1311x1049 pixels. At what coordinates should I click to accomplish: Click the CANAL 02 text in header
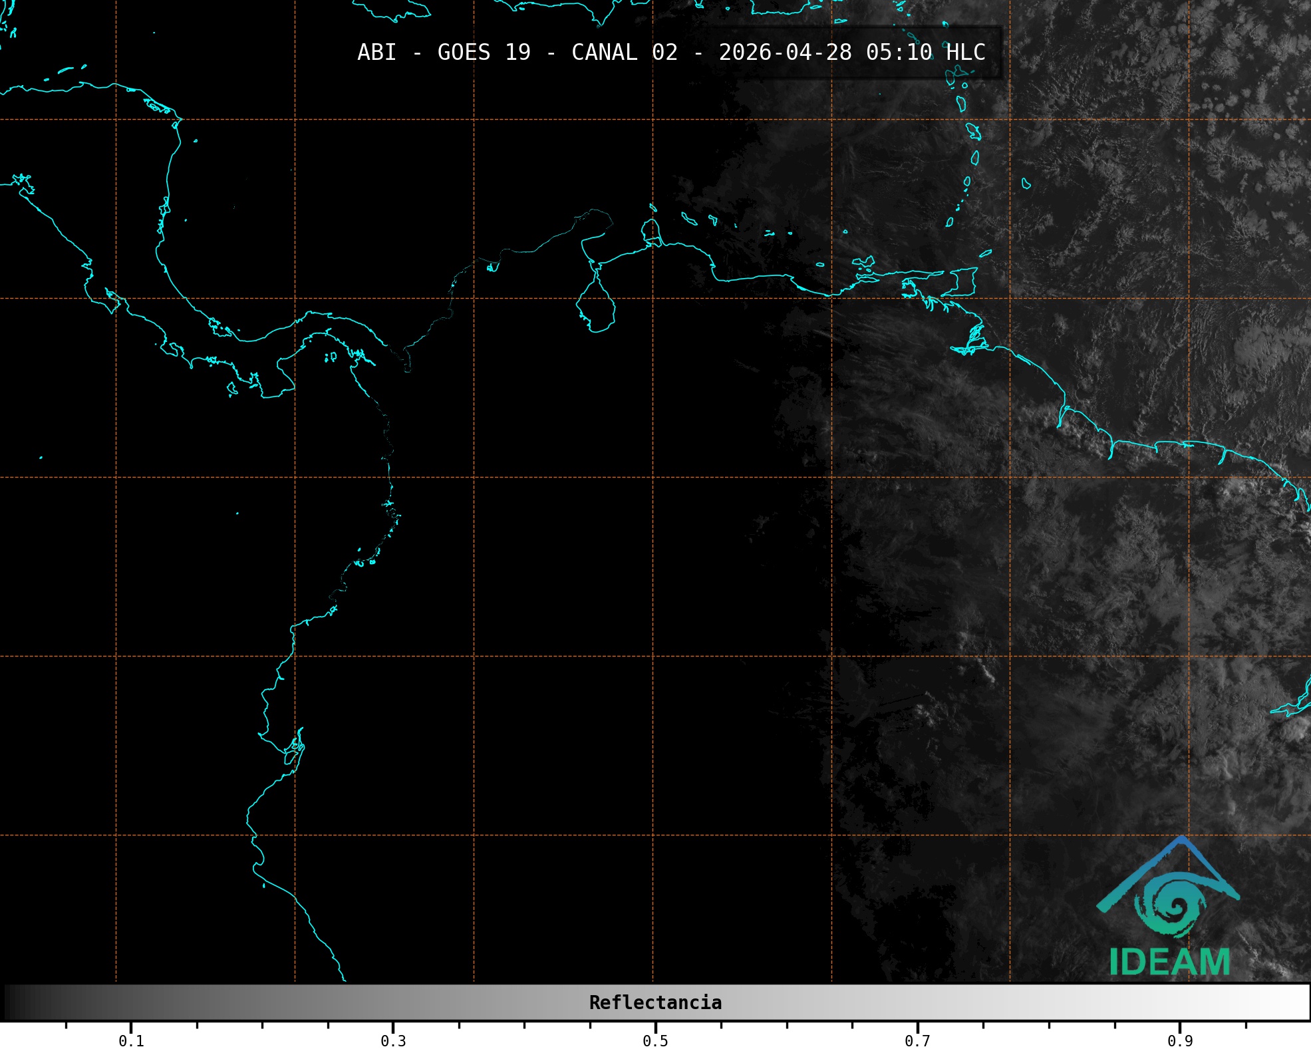pyautogui.click(x=624, y=52)
